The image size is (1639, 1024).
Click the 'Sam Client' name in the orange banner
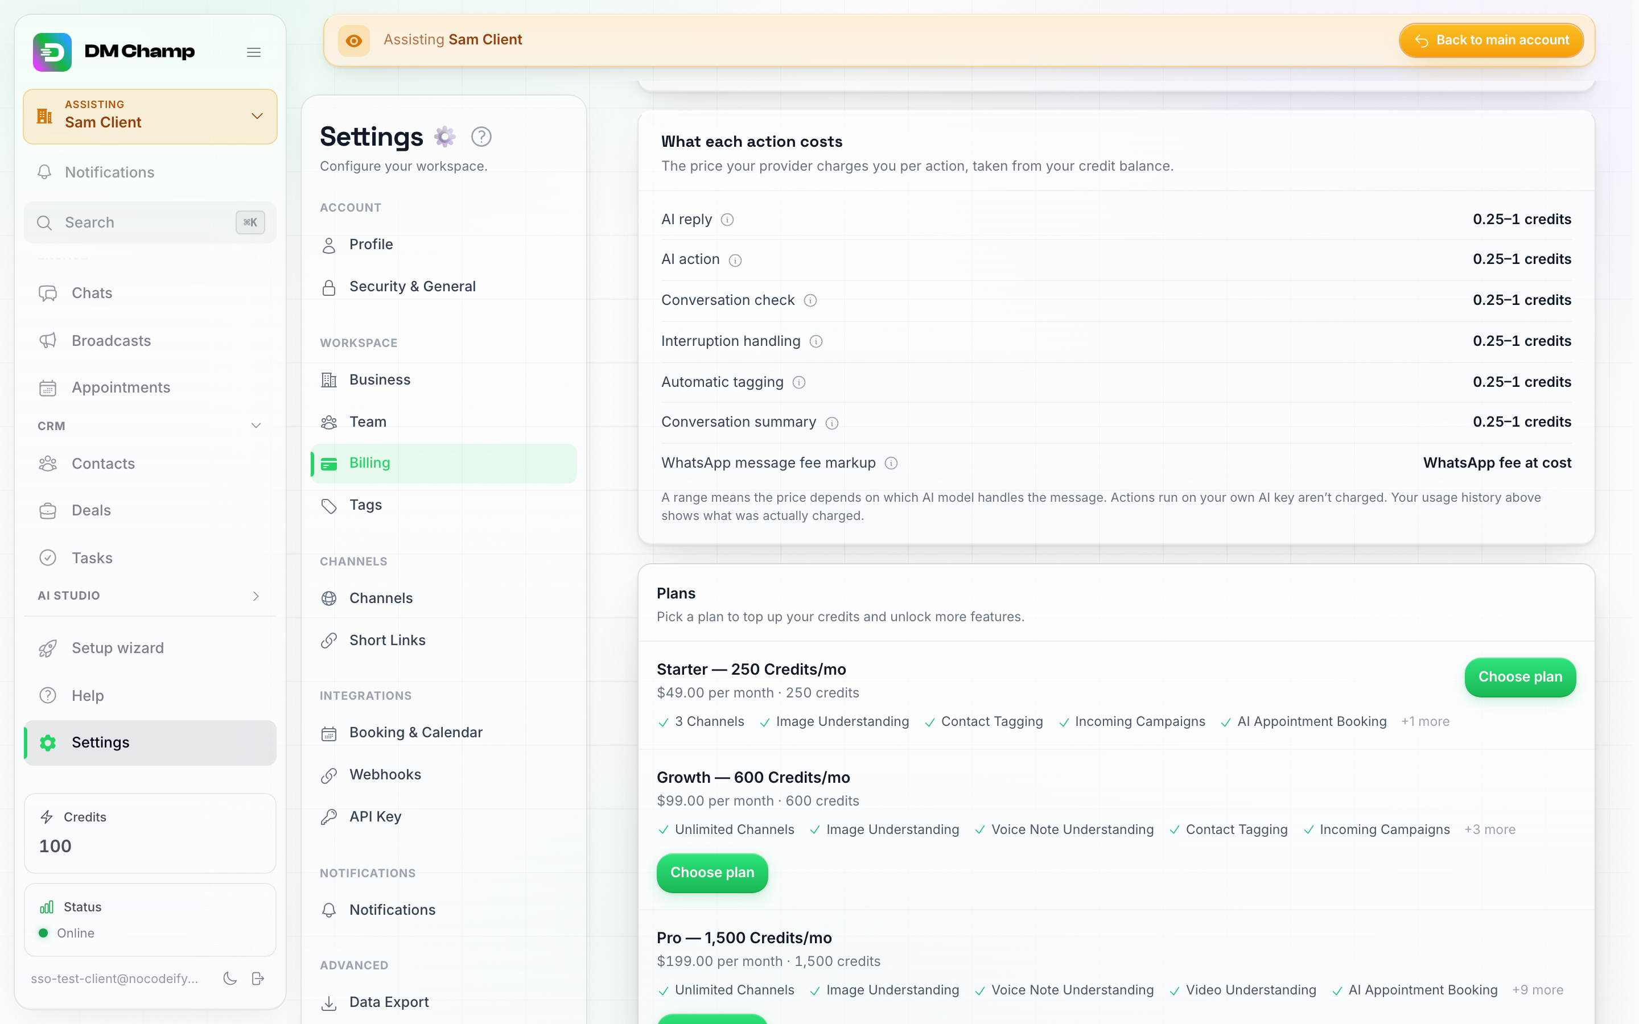click(x=485, y=40)
